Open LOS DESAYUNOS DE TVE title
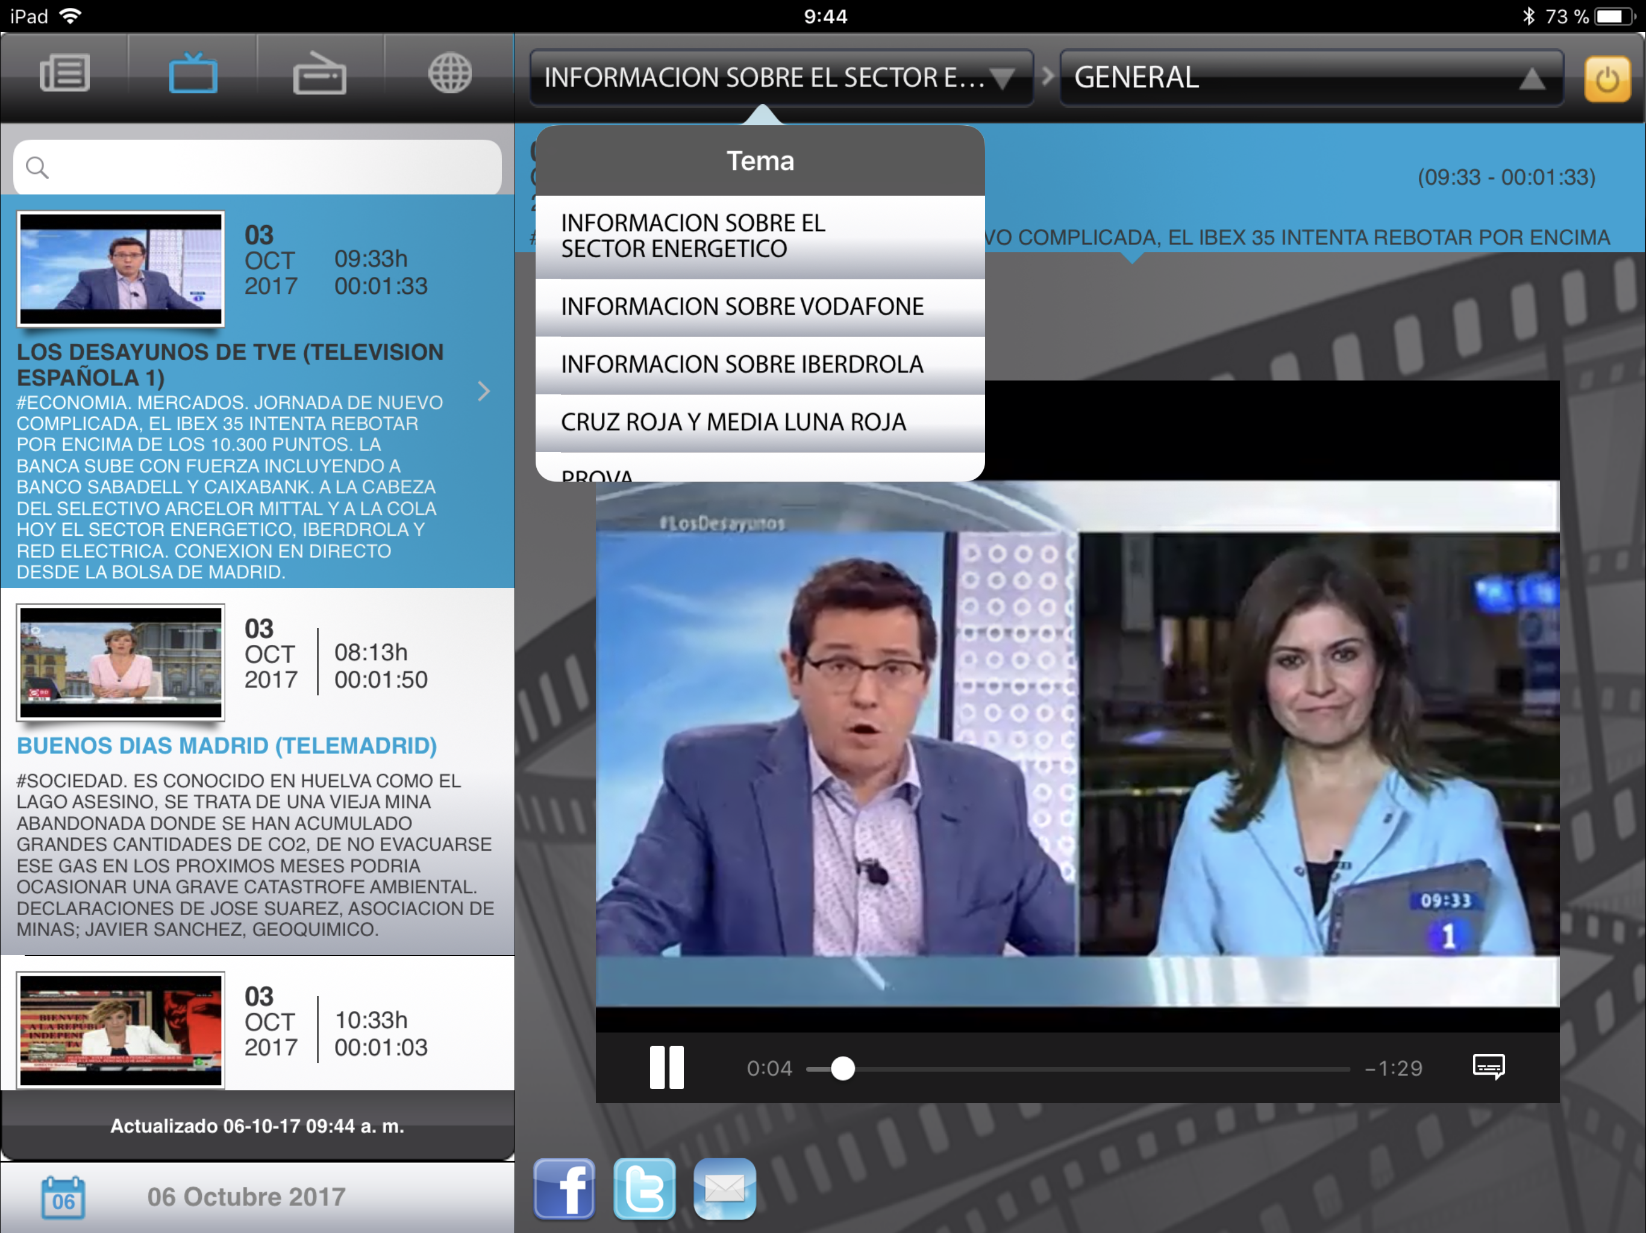This screenshot has height=1233, width=1646. pyautogui.click(x=230, y=364)
